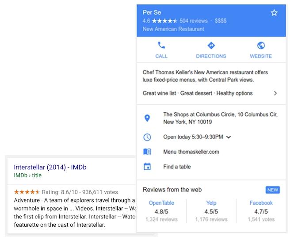Click Healthy options highlight
Image resolution: width=294 pixels, height=237 pixels.
click(234, 93)
